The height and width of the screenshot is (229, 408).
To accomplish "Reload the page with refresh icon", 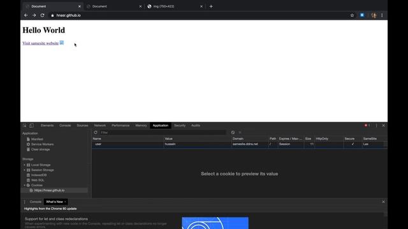I will tap(43, 15).
